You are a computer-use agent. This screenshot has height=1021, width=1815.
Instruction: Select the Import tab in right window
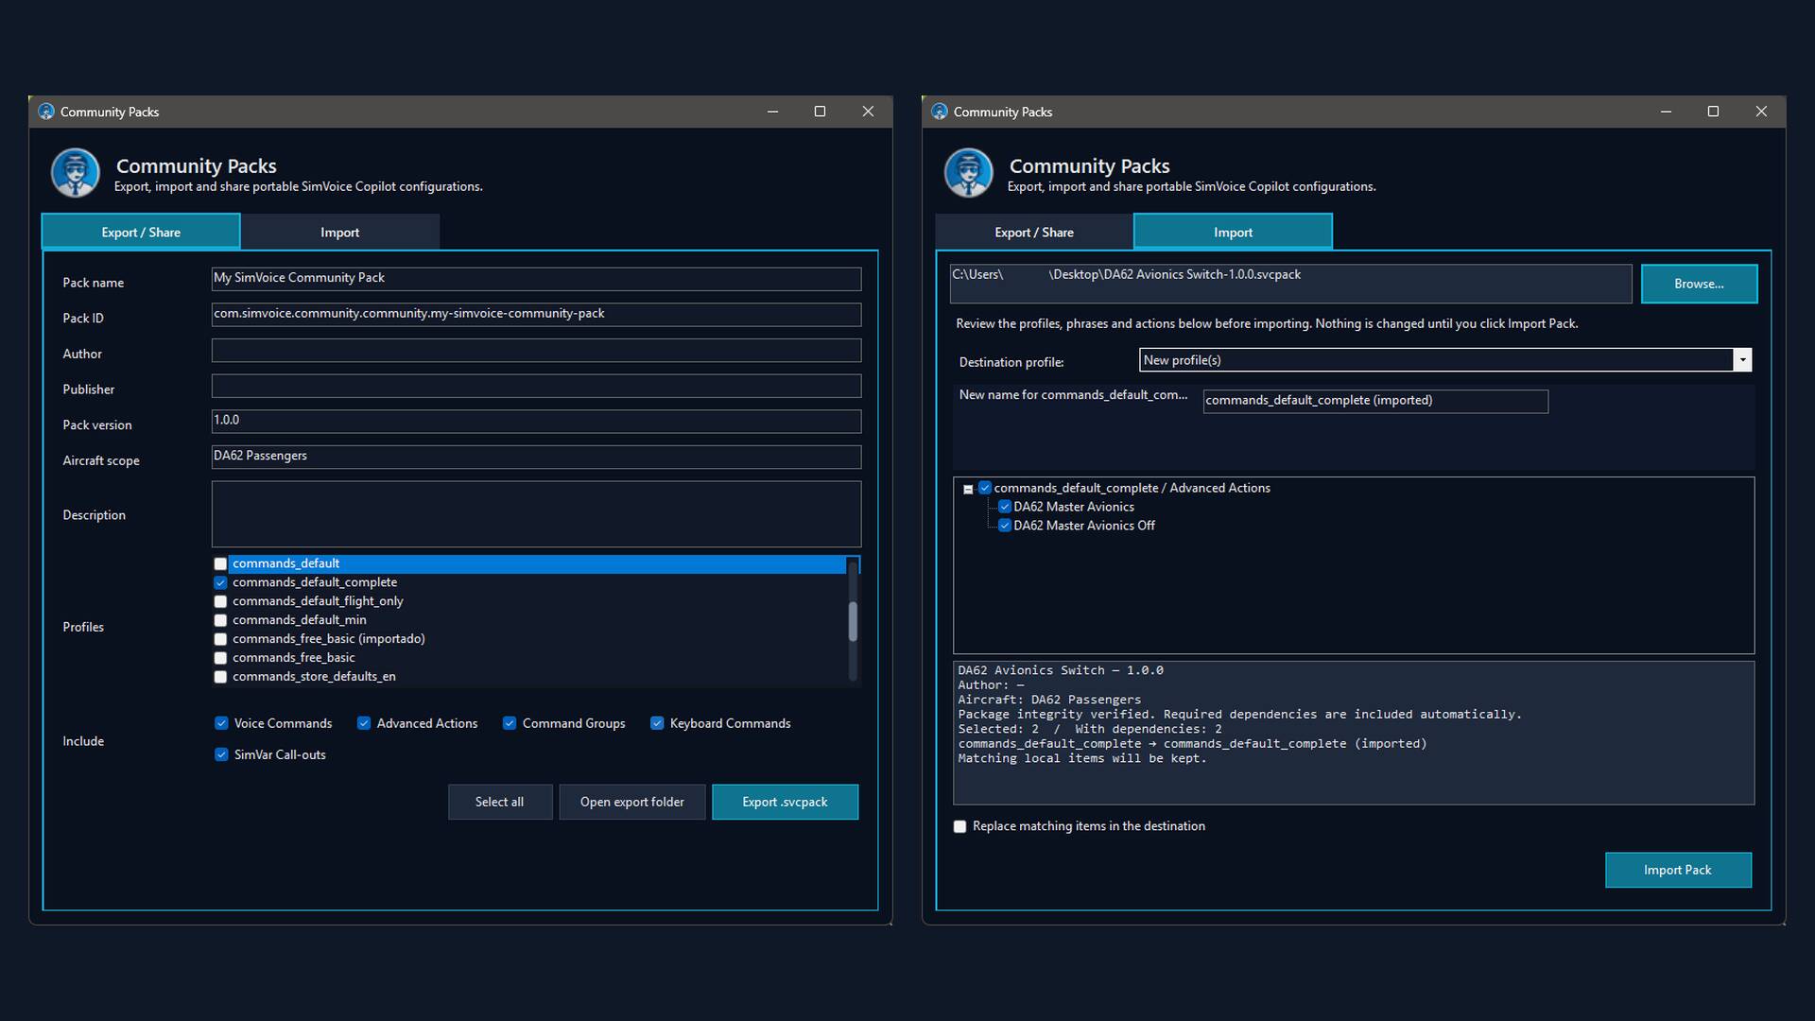click(x=1233, y=232)
